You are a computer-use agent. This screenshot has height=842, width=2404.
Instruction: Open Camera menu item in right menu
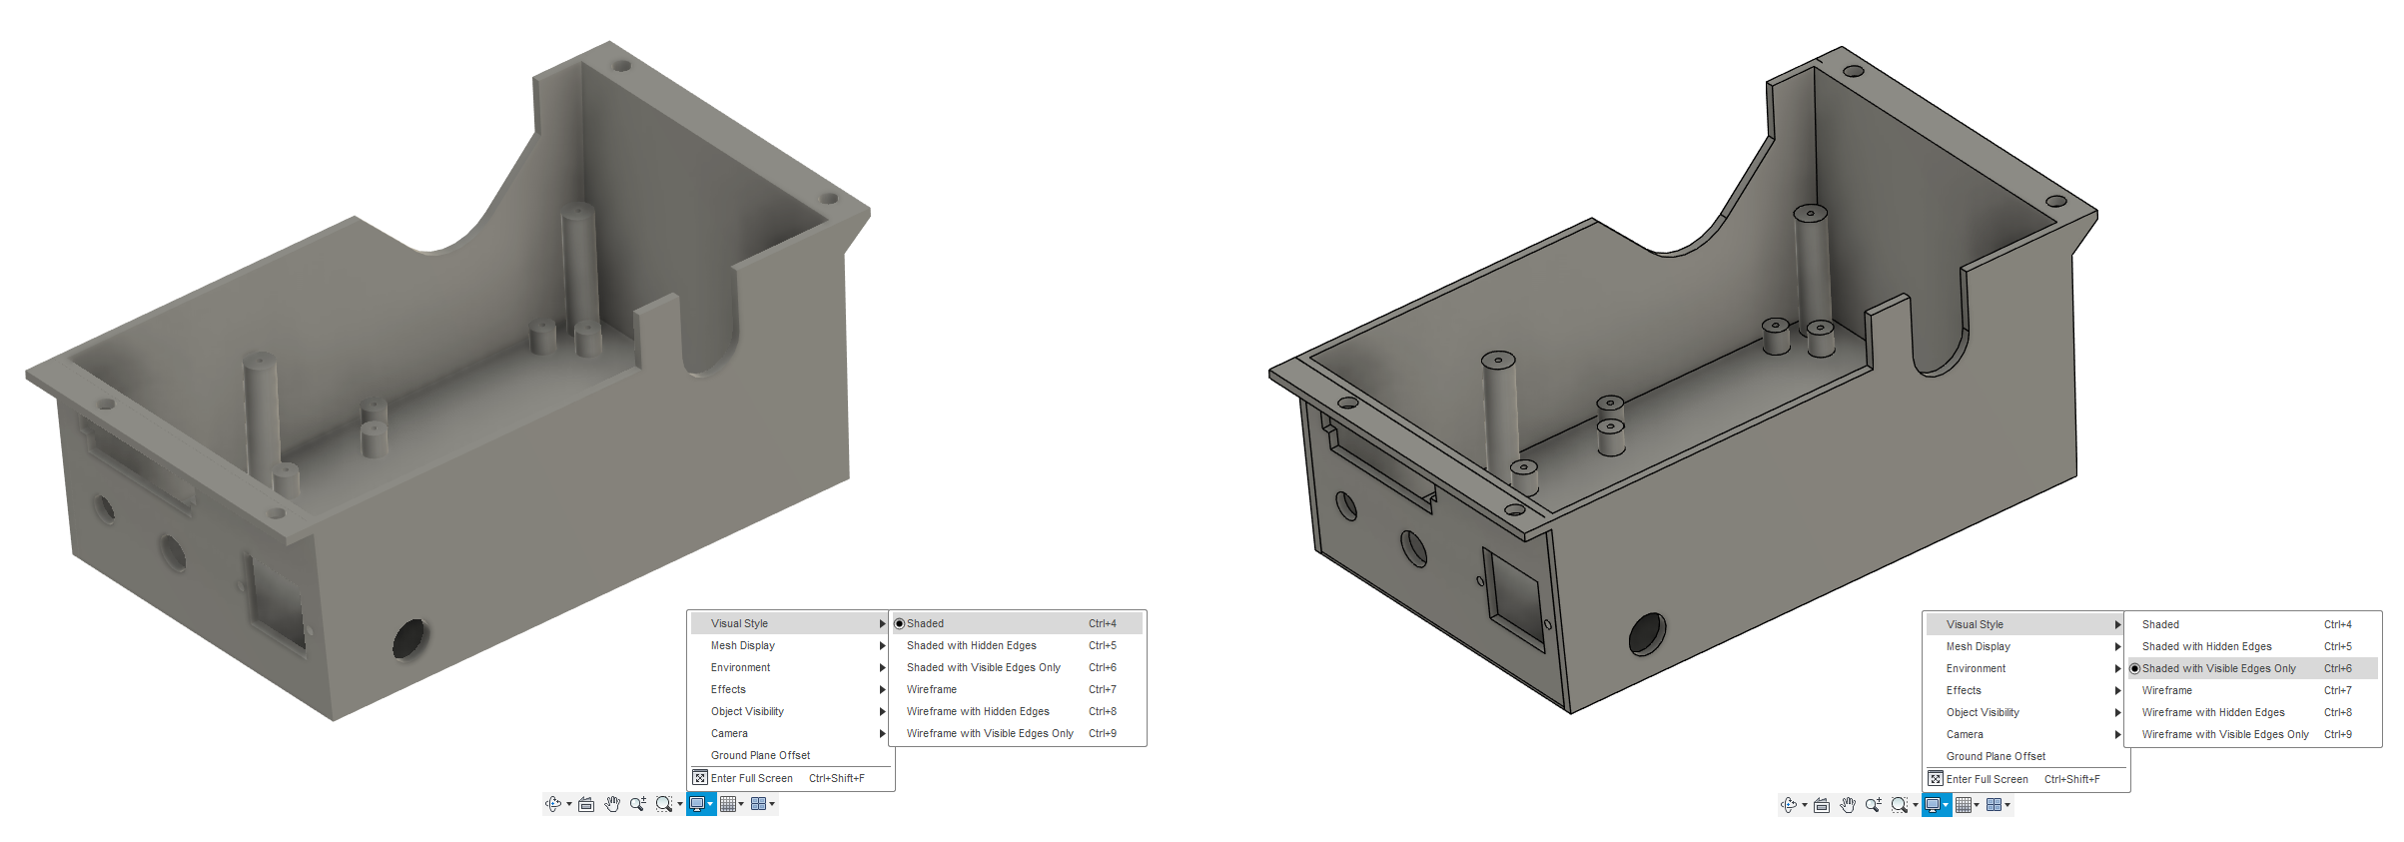(x=1965, y=734)
